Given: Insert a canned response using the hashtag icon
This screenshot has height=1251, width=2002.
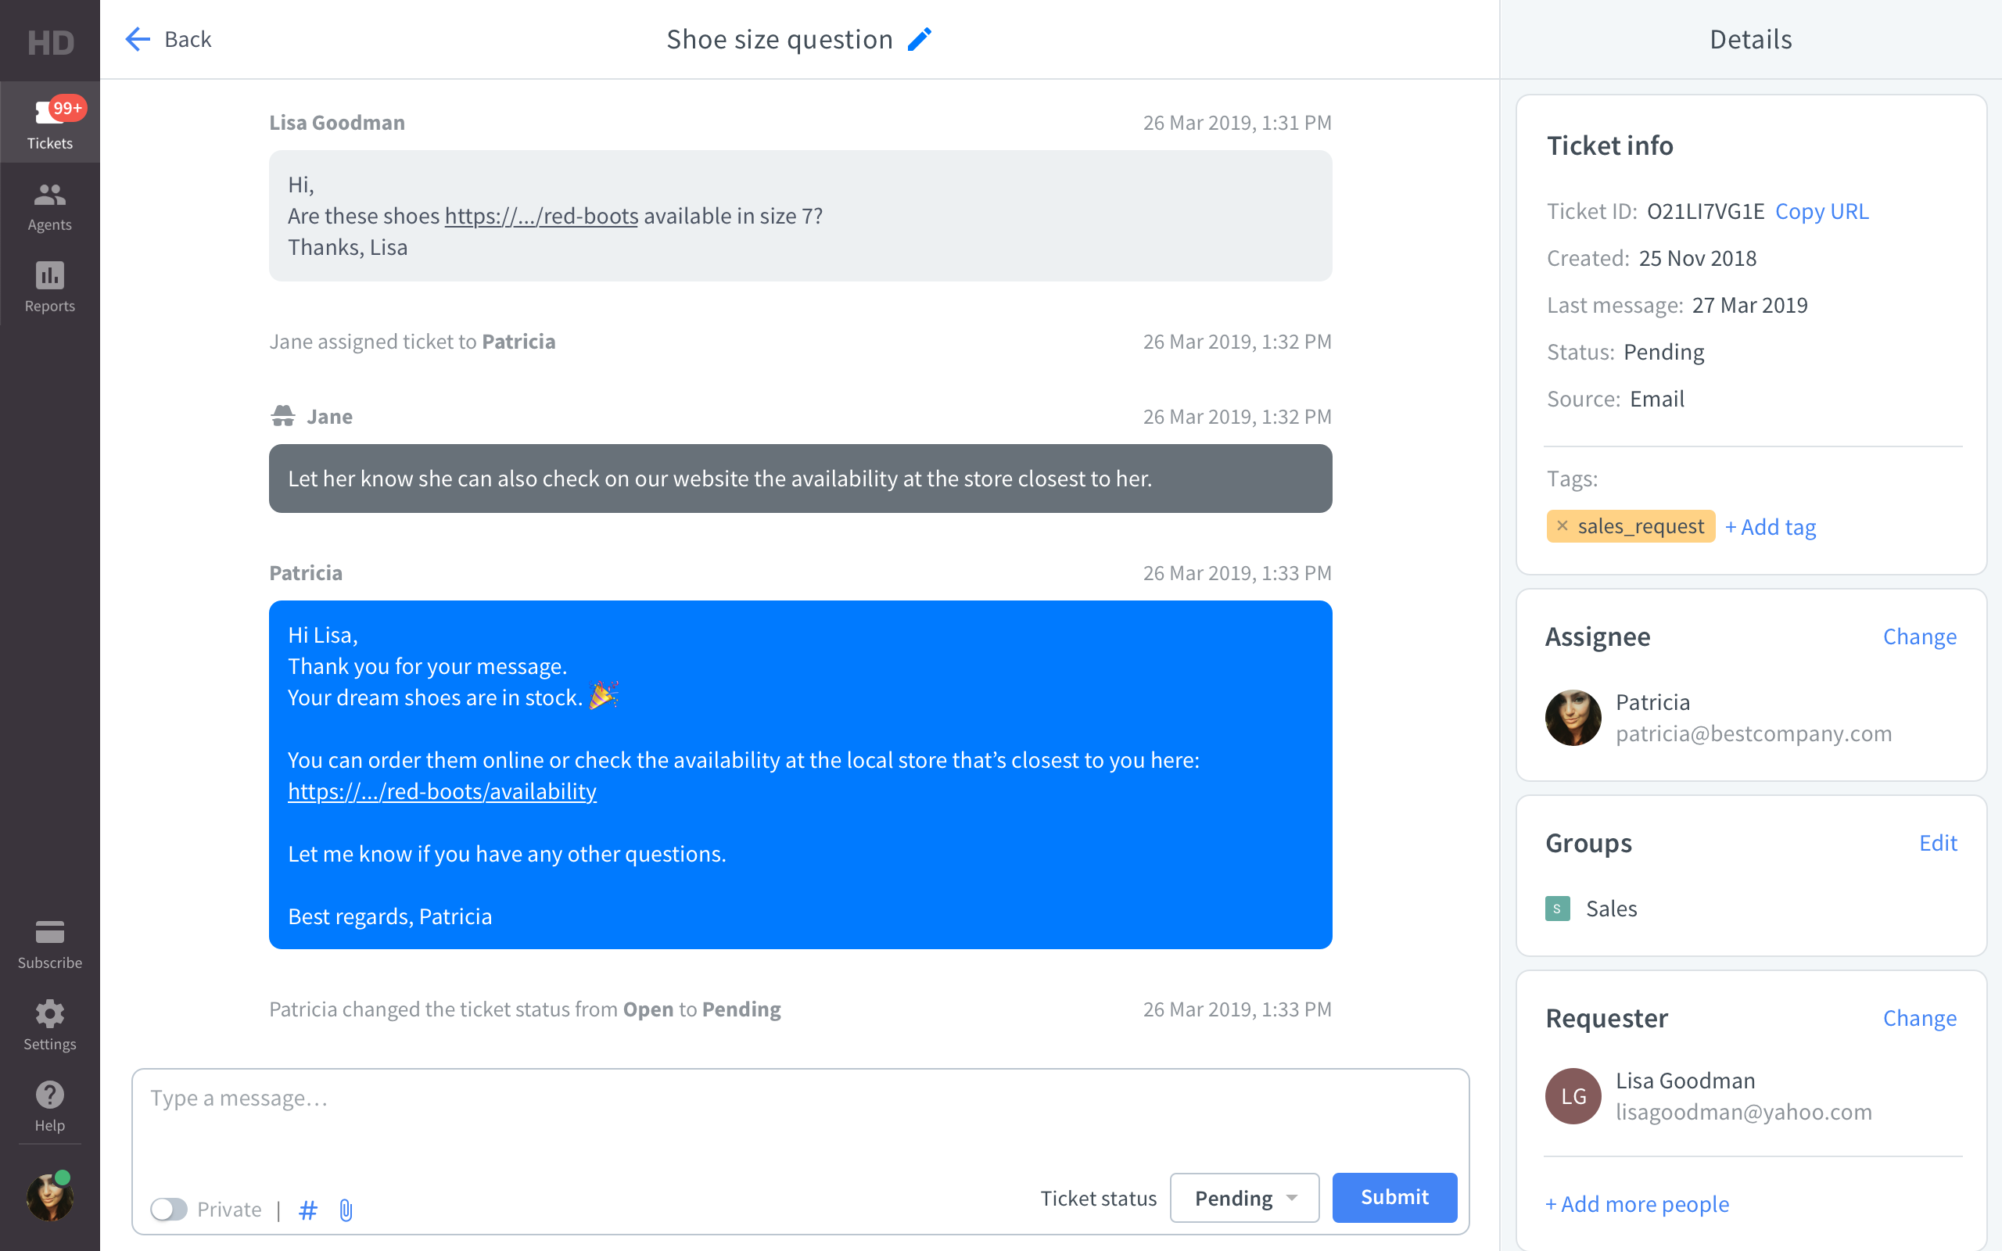Looking at the screenshot, I should click(309, 1209).
